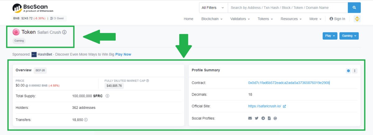This screenshot has width=373, height=135.
Task: Click the CoinMarketCap social profile icon
Action: [x=275, y=118]
